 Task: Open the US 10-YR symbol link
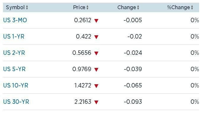(x=16, y=85)
